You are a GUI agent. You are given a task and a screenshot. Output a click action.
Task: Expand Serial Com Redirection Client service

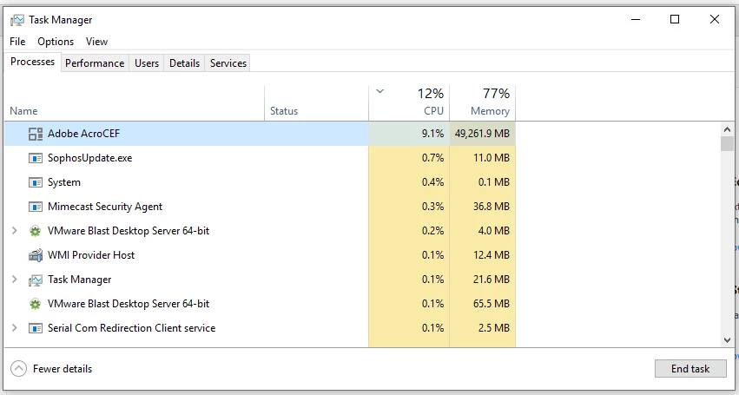tap(14, 327)
